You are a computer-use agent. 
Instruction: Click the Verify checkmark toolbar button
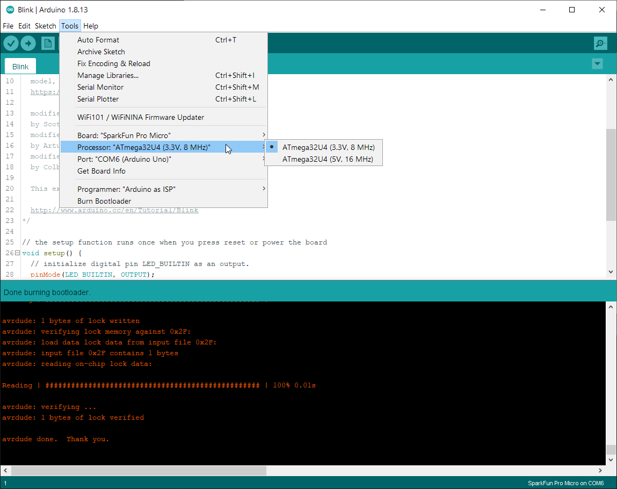coord(11,44)
